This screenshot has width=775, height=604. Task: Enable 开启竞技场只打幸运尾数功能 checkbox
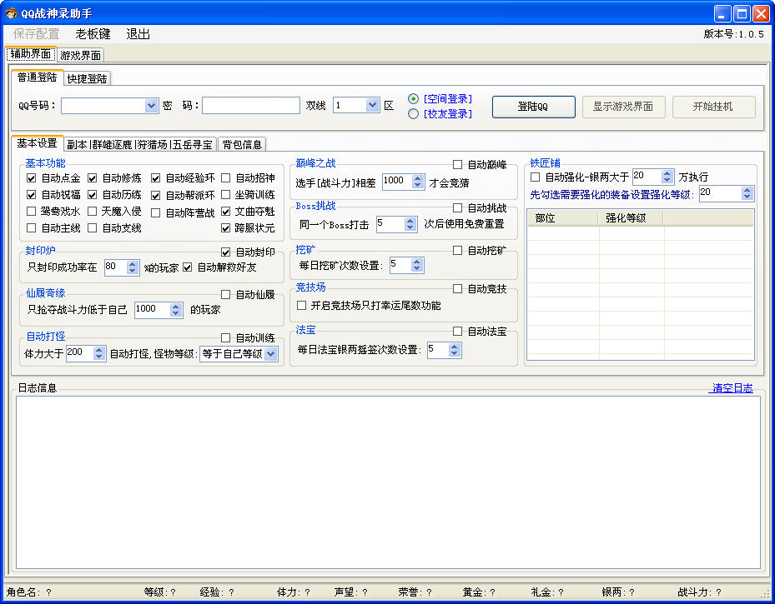[301, 306]
